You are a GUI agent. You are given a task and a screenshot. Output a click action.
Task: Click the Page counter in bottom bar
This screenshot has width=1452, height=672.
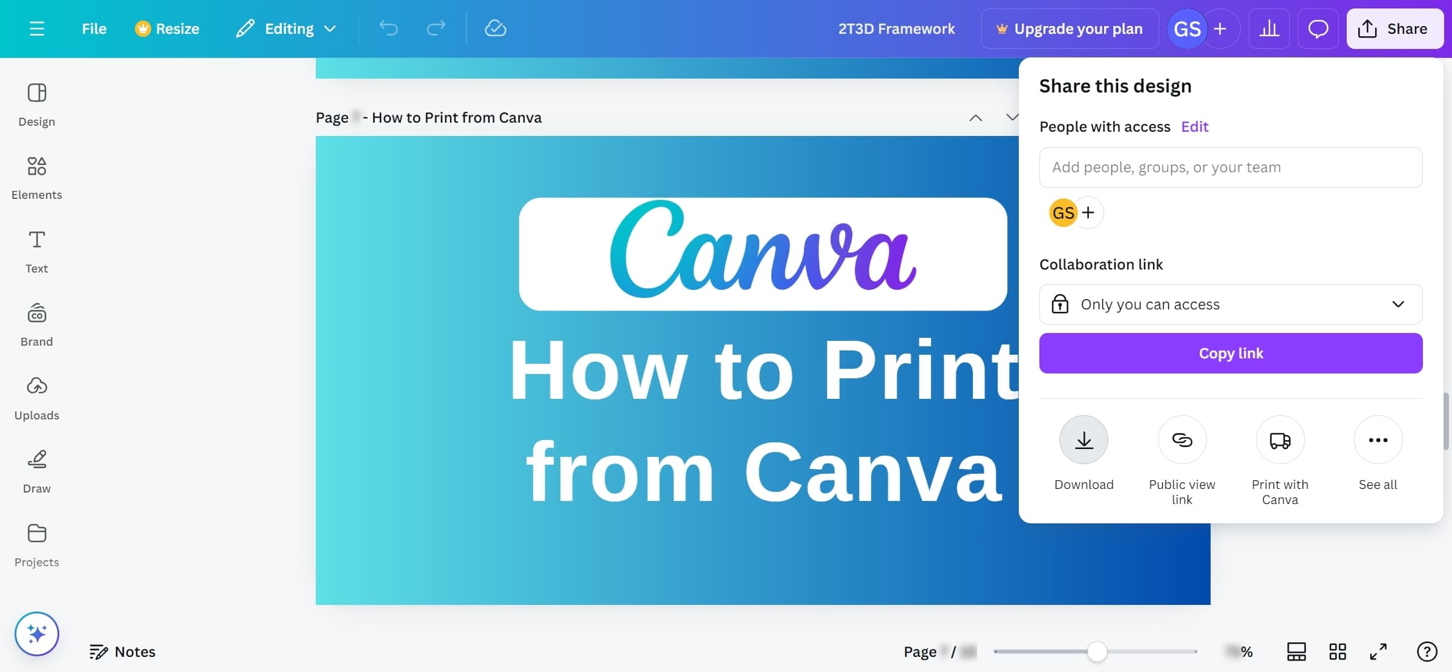click(940, 651)
